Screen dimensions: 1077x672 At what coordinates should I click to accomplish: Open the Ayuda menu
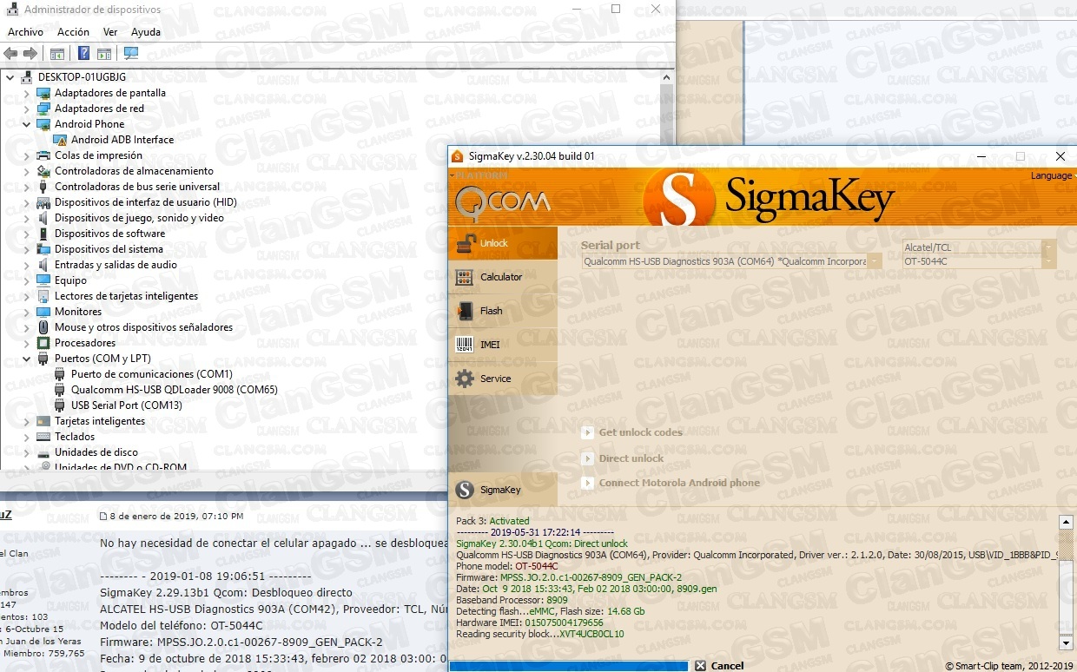click(146, 32)
